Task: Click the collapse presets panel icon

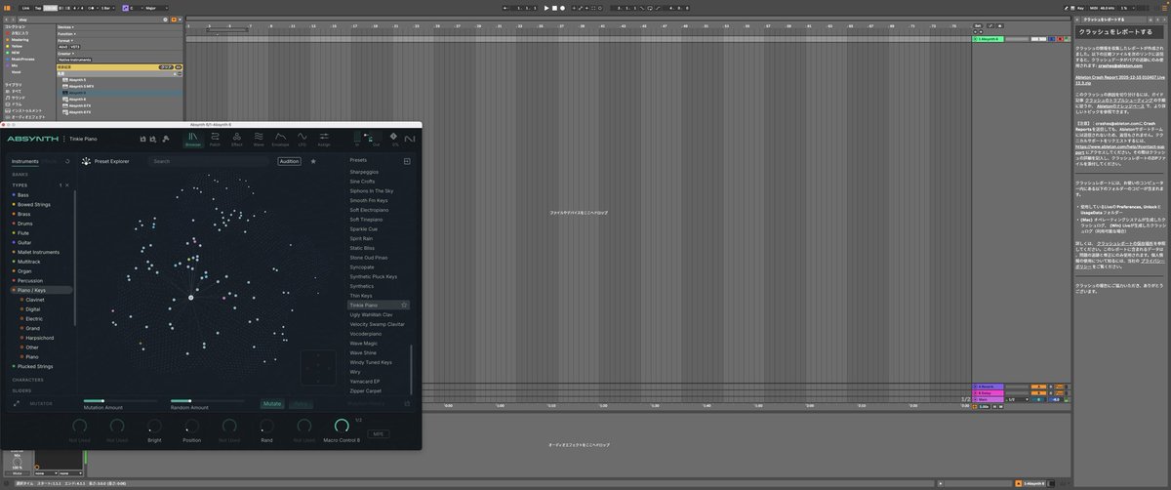Action: tap(407, 161)
